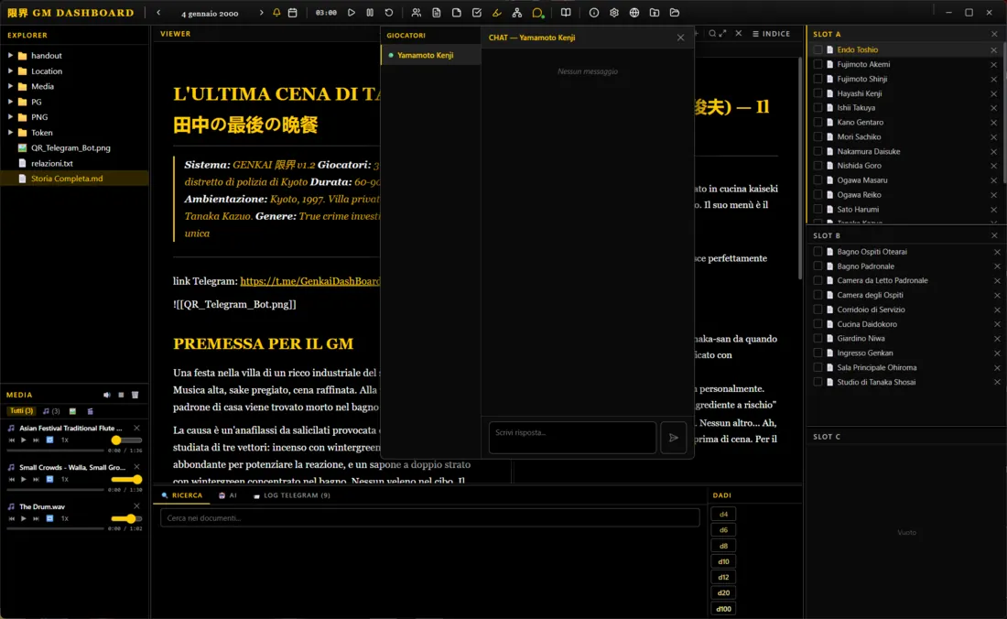Expand the Token folder

click(11, 133)
